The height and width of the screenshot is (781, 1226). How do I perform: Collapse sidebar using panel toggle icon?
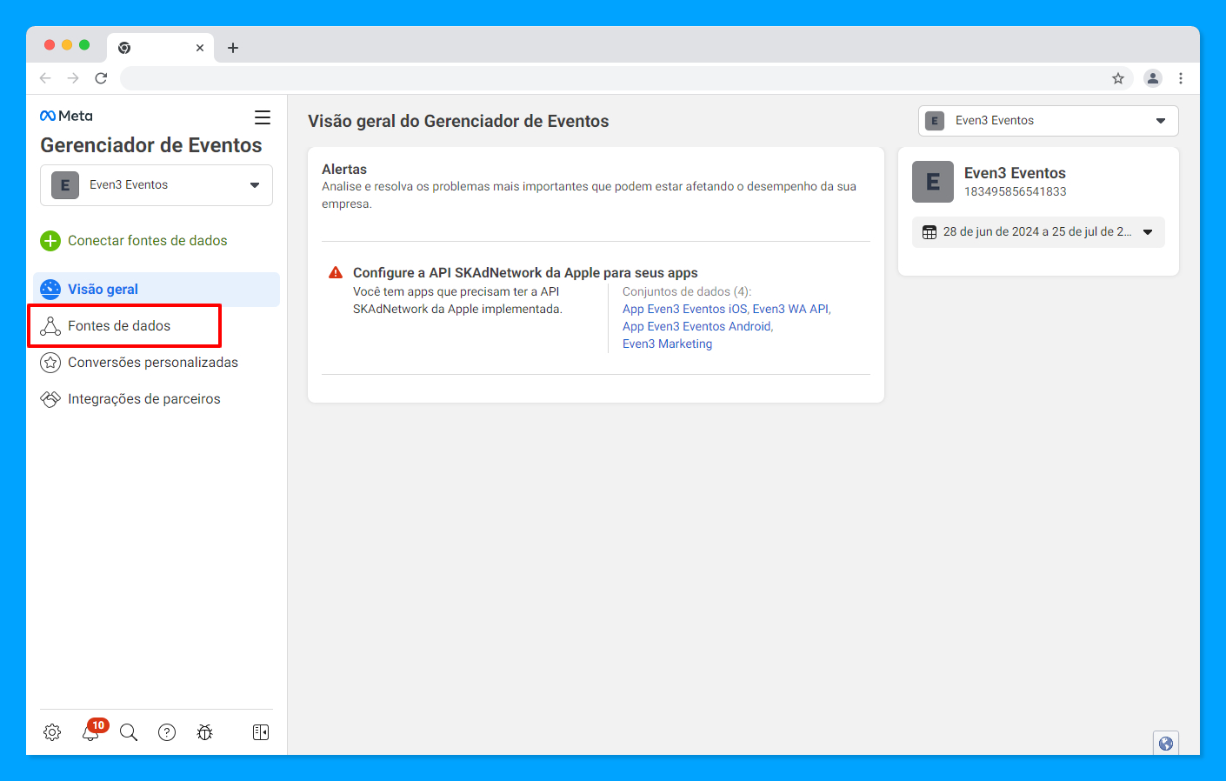[x=261, y=732]
